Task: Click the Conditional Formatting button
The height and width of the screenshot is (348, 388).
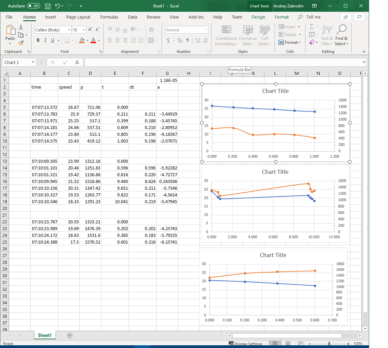Action: [x=226, y=35]
